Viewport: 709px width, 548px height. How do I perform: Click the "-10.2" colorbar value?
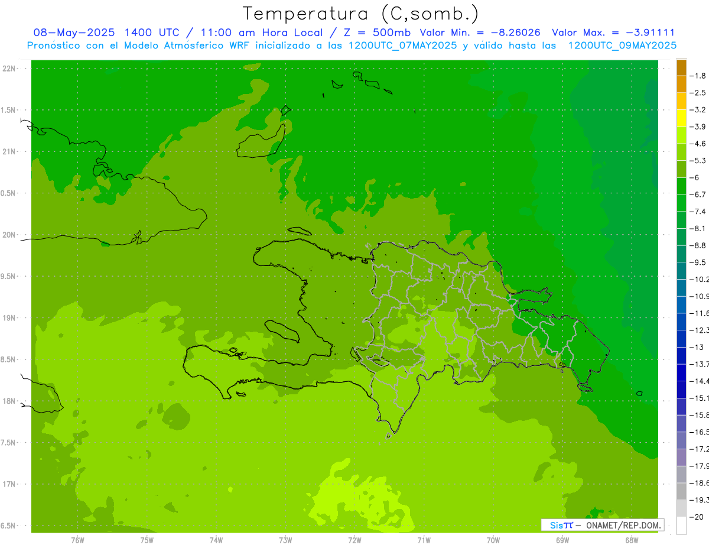(700, 280)
